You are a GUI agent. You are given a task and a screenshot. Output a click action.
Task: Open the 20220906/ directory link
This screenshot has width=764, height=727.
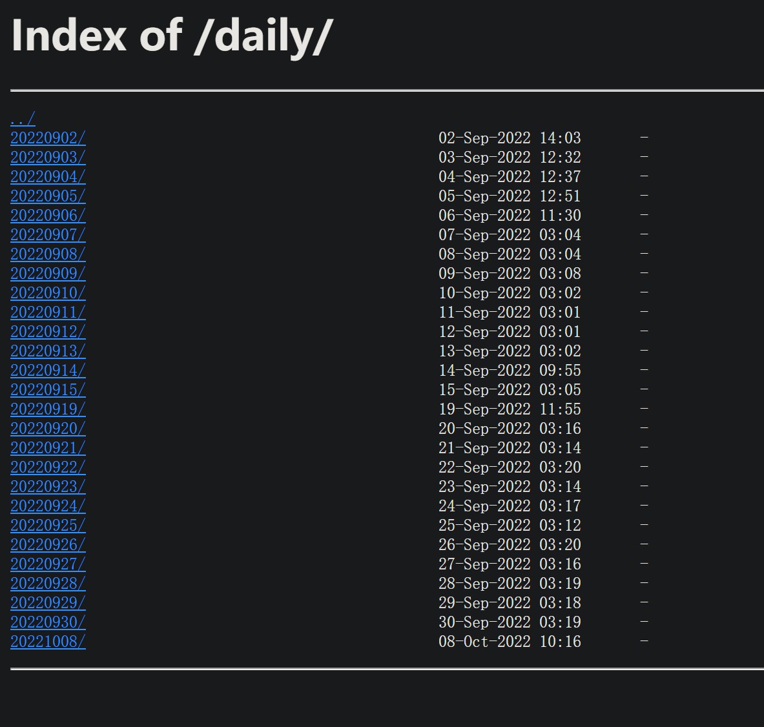(48, 216)
